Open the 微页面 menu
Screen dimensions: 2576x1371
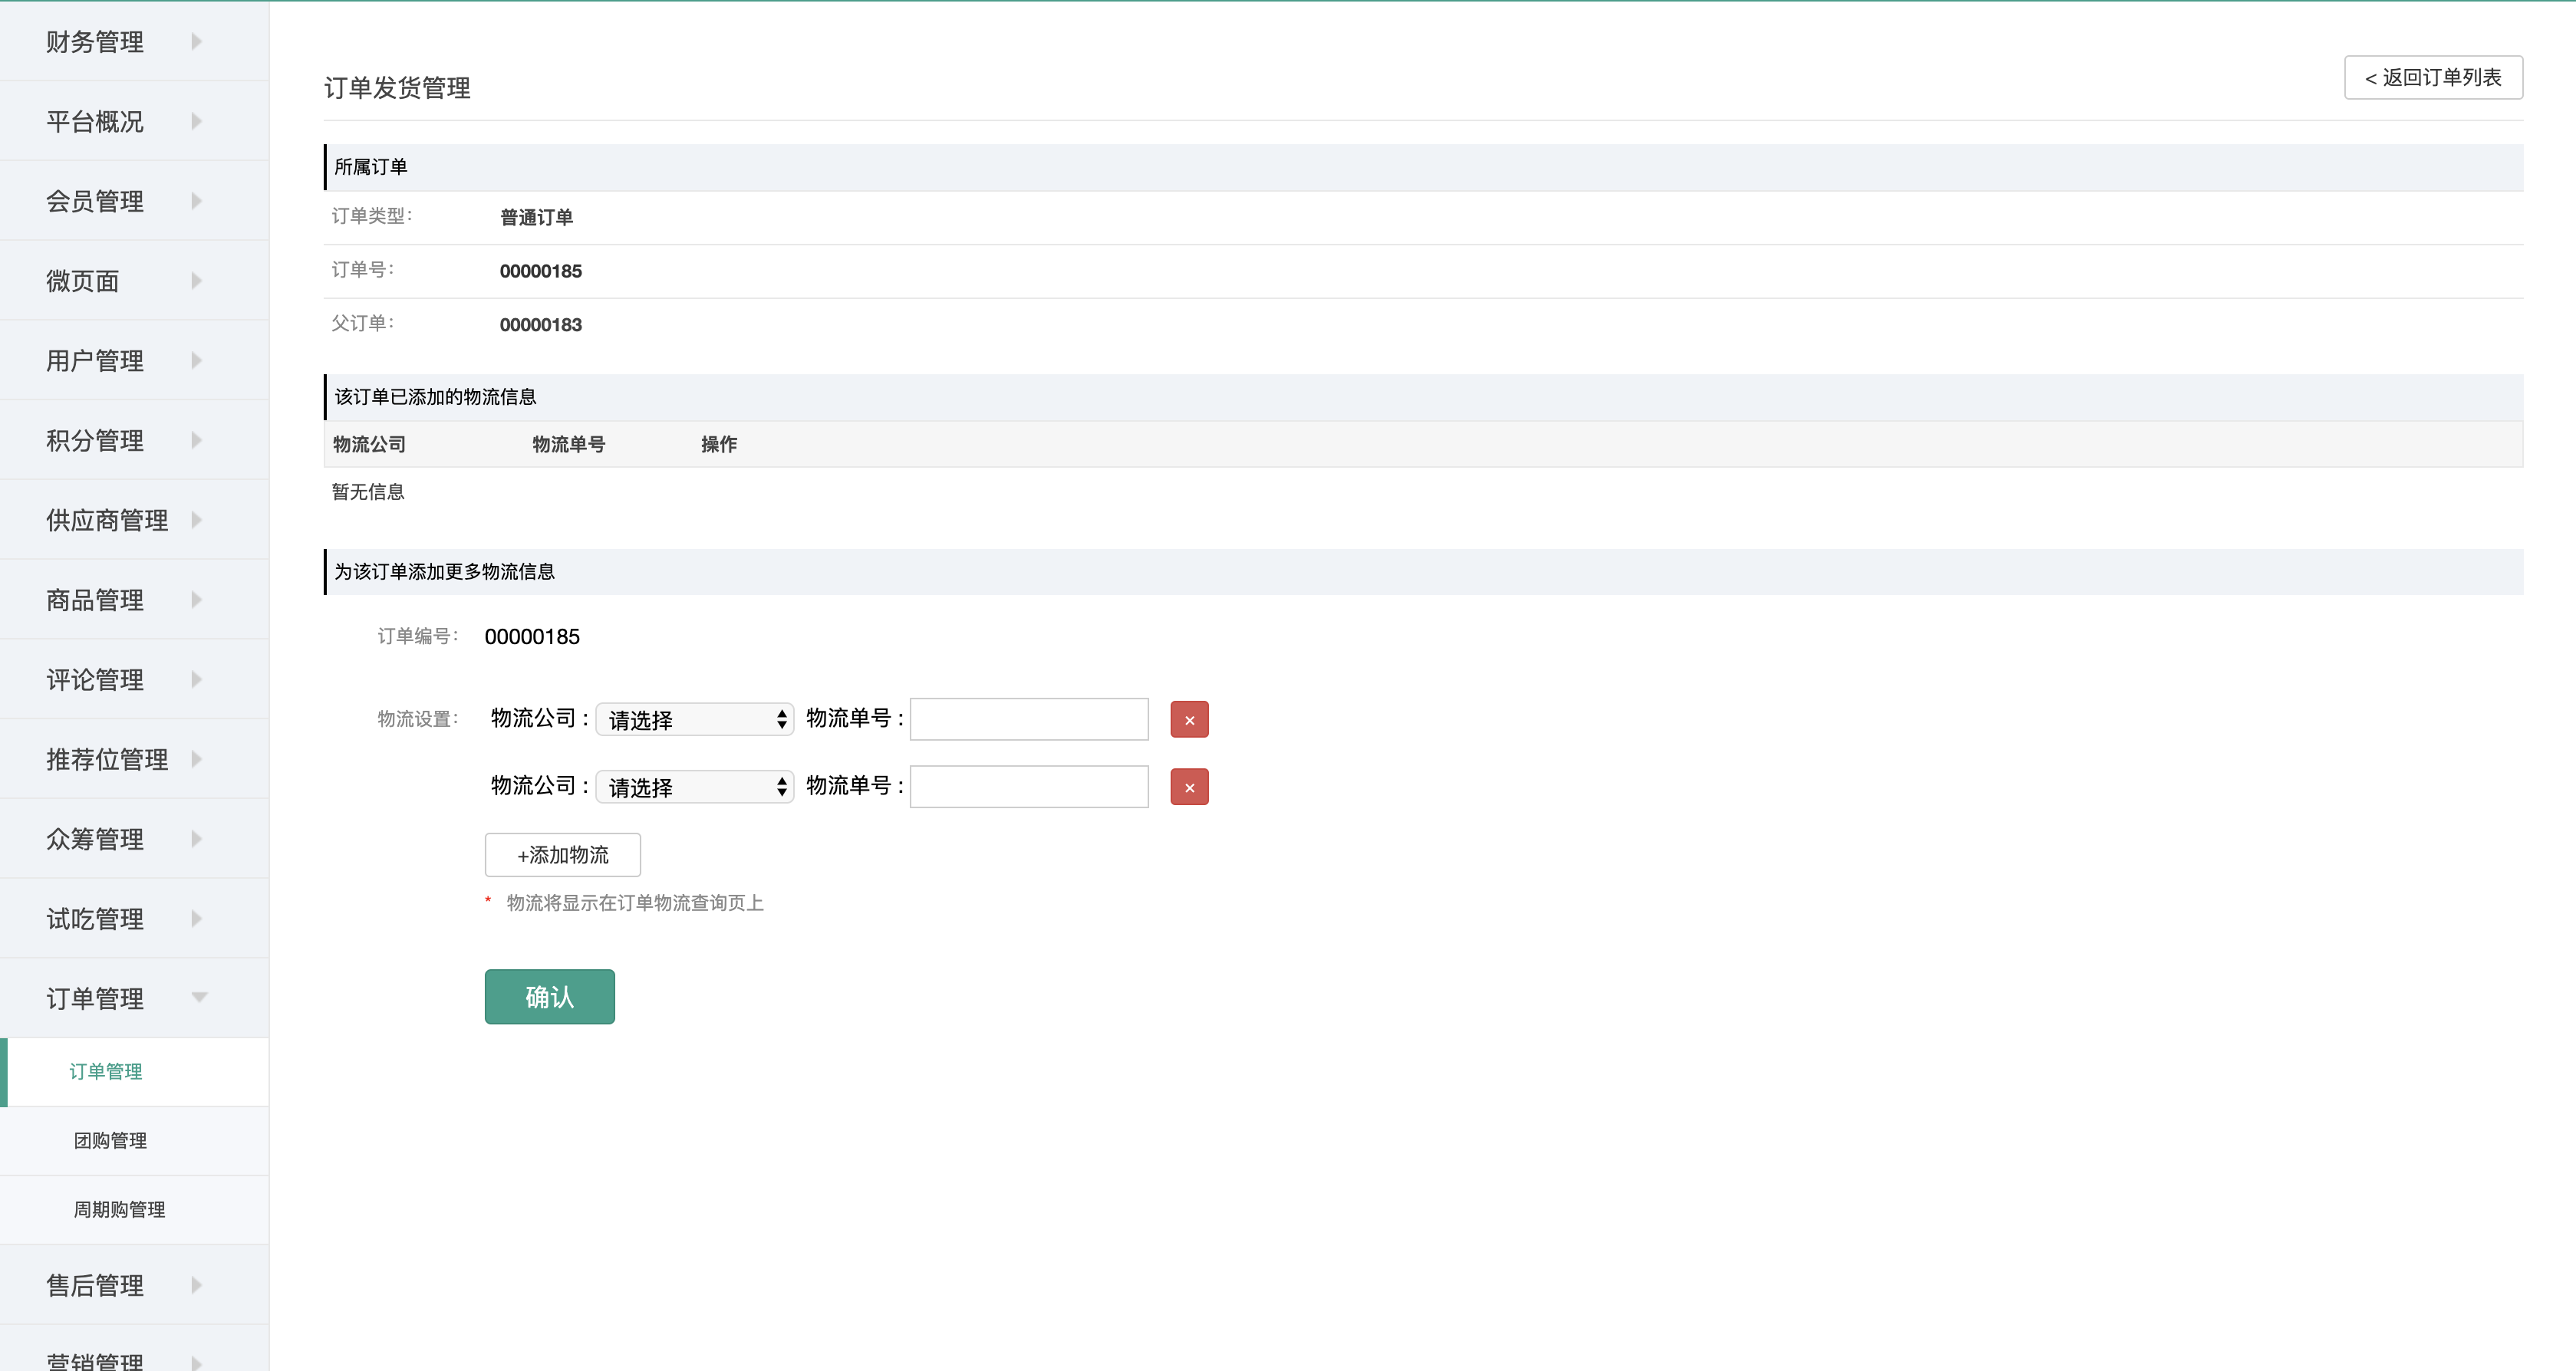coord(134,281)
